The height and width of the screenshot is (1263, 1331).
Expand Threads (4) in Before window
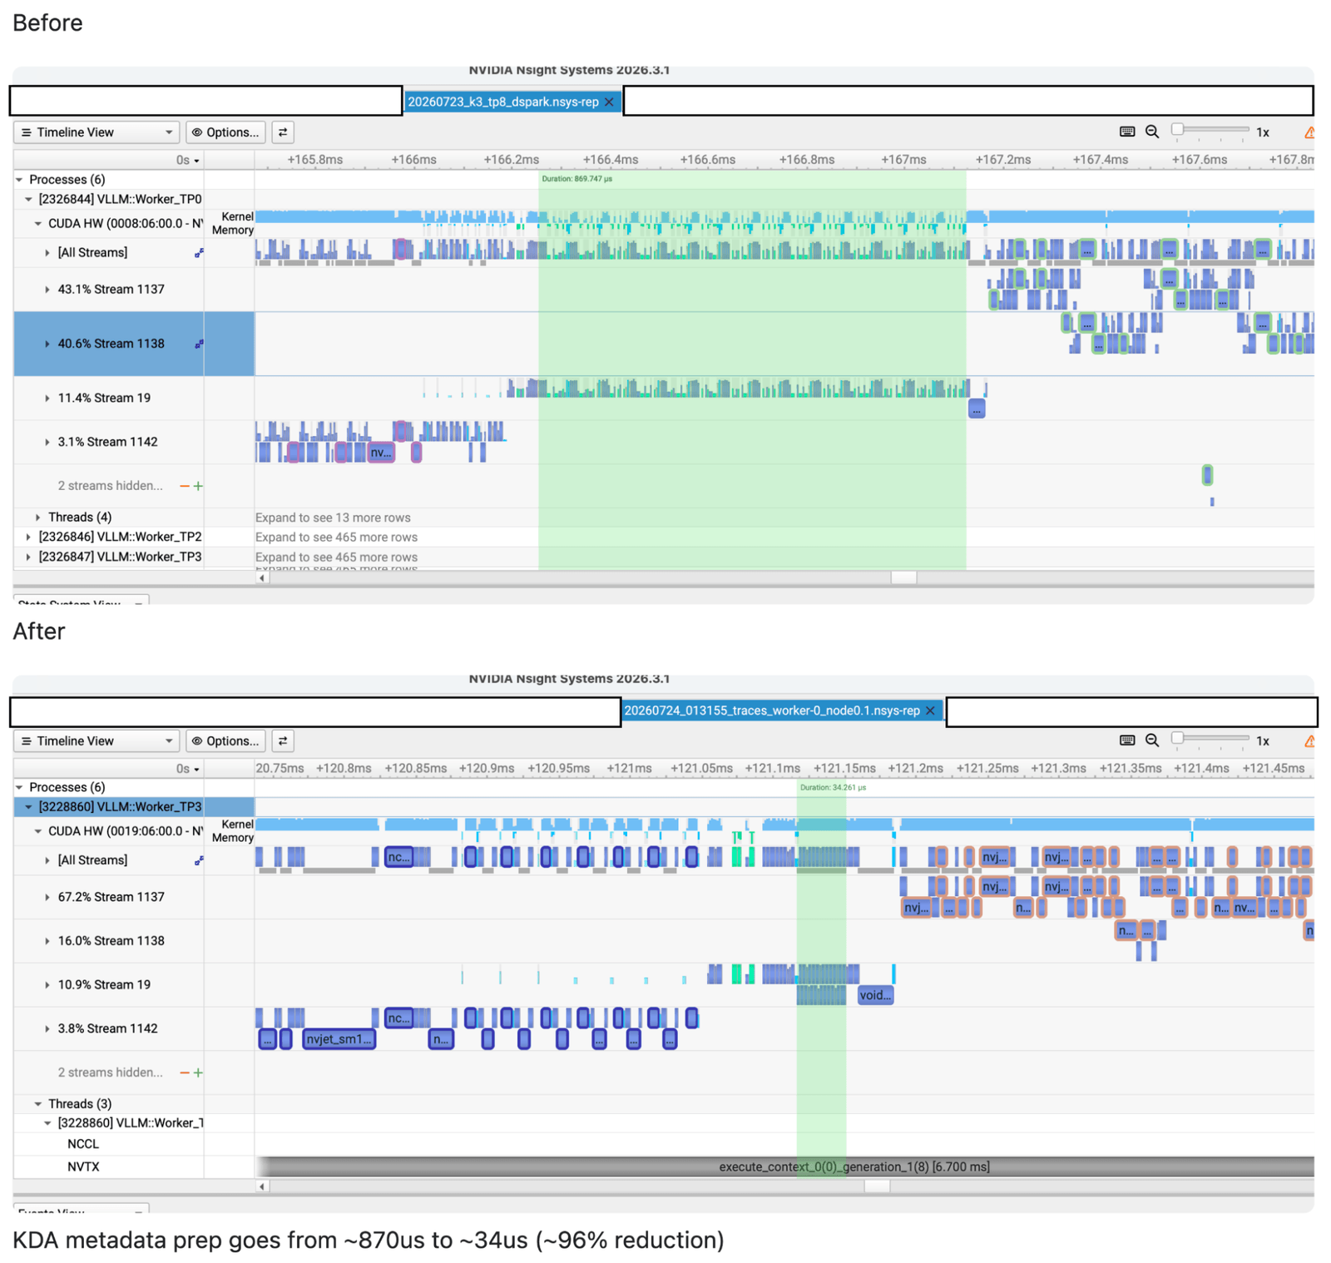[37, 518]
